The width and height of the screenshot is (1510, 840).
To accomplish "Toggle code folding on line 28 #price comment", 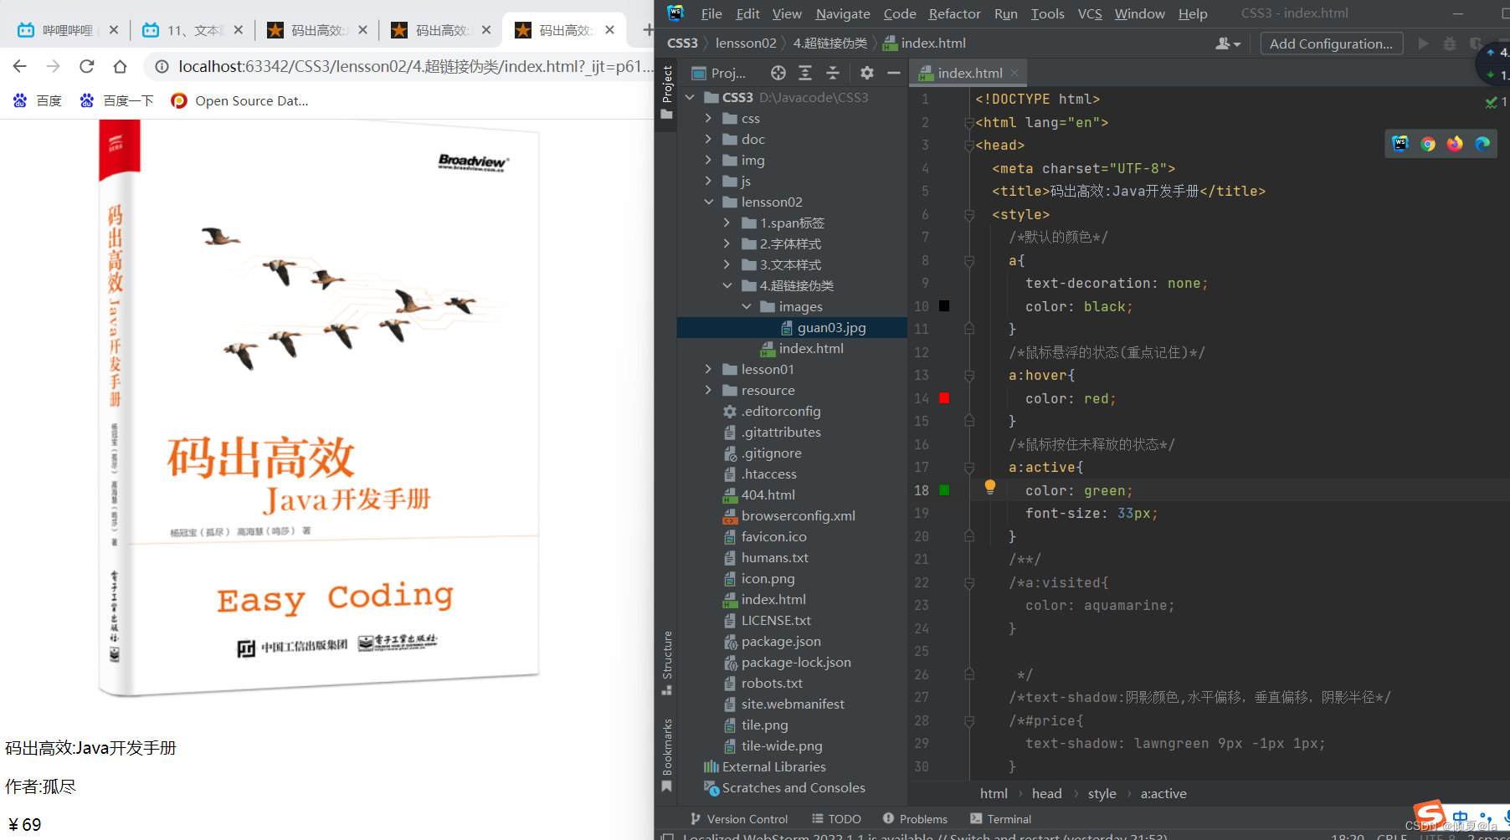I will [x=969, y=721].
